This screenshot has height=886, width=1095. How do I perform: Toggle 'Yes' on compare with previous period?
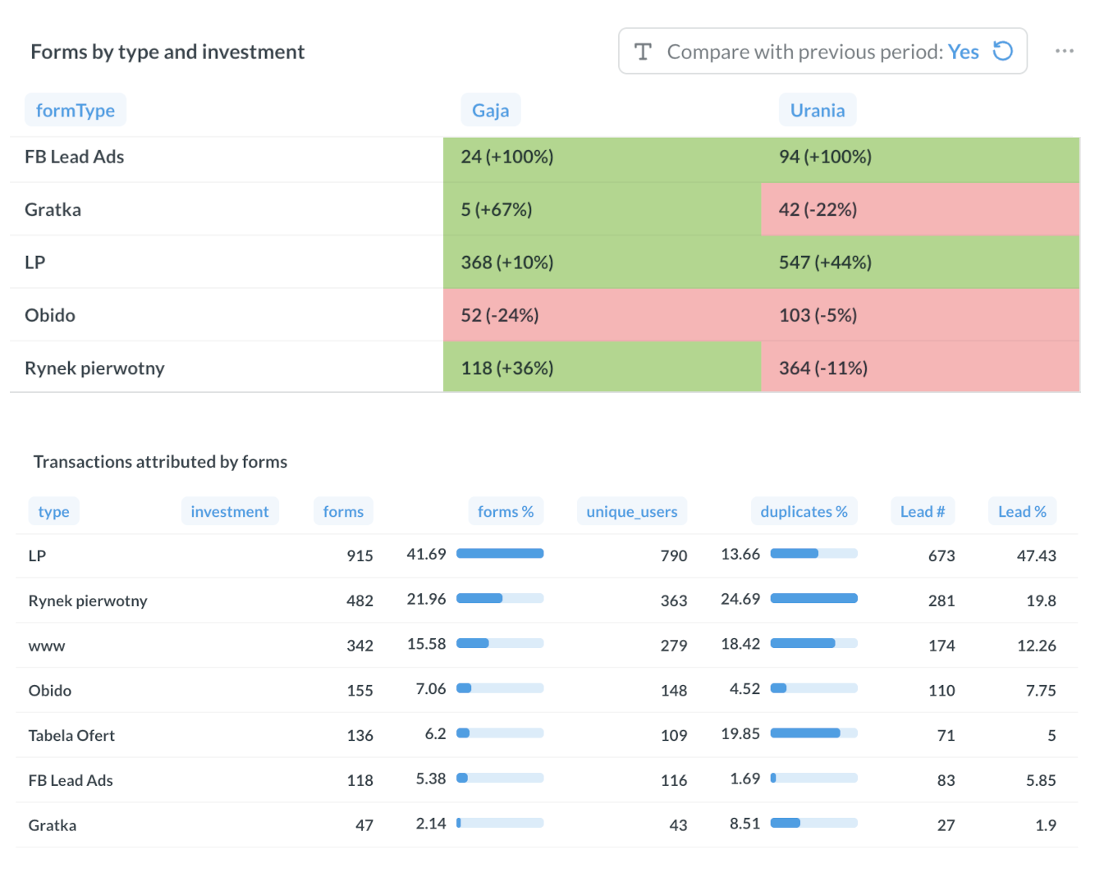964,51
